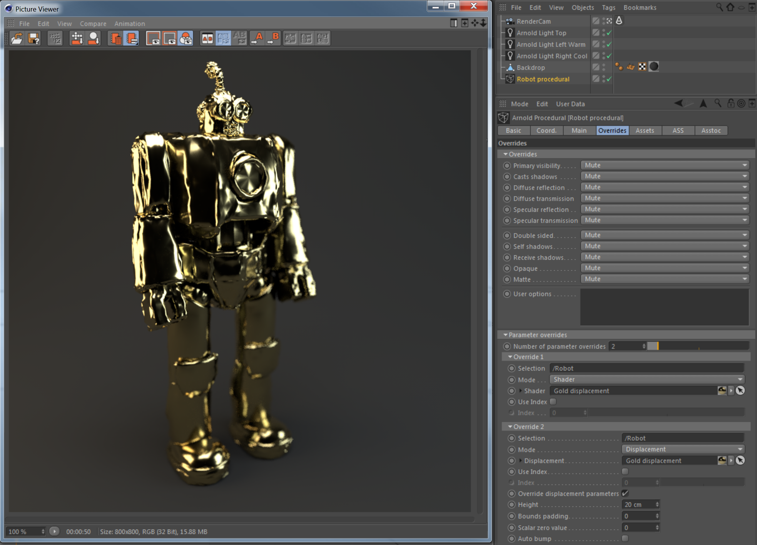757x545 pixels.
Task: Switch to the Assets tab
Action: pos(645,130)
